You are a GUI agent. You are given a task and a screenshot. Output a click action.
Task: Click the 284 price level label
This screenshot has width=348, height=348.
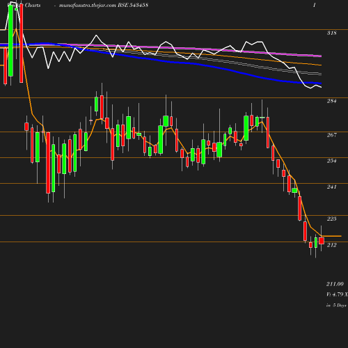click(x=331, y=101)
